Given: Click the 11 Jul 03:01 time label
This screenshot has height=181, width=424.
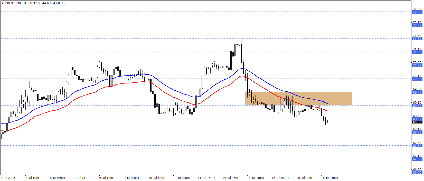Looking at the screenshot, I should 182,178.
